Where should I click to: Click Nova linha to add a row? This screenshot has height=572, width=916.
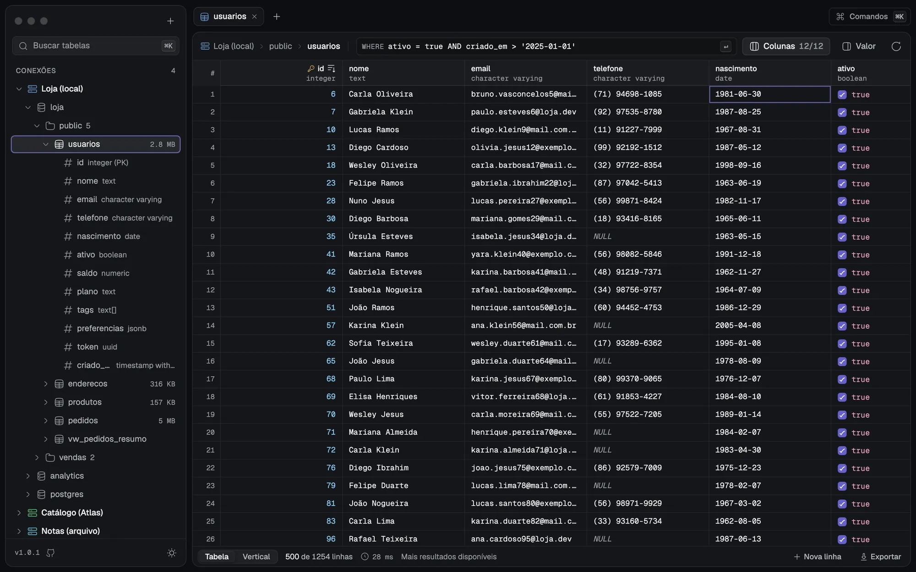(818, 557)
